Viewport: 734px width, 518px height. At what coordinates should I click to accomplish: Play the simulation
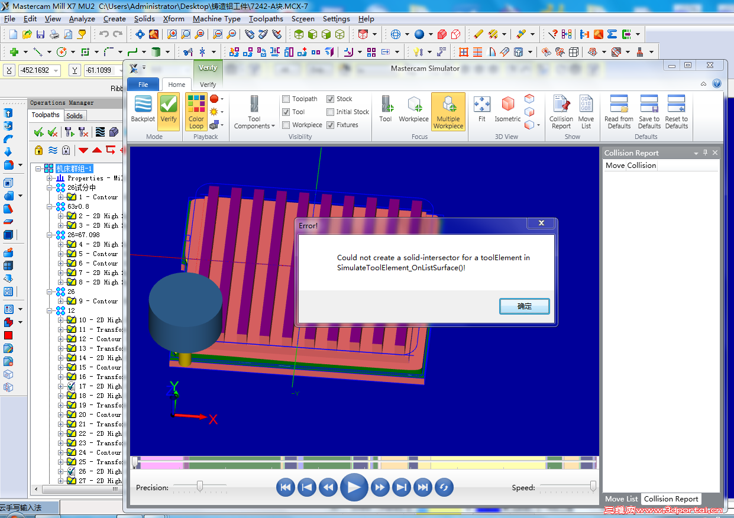[x=354, y=487]
